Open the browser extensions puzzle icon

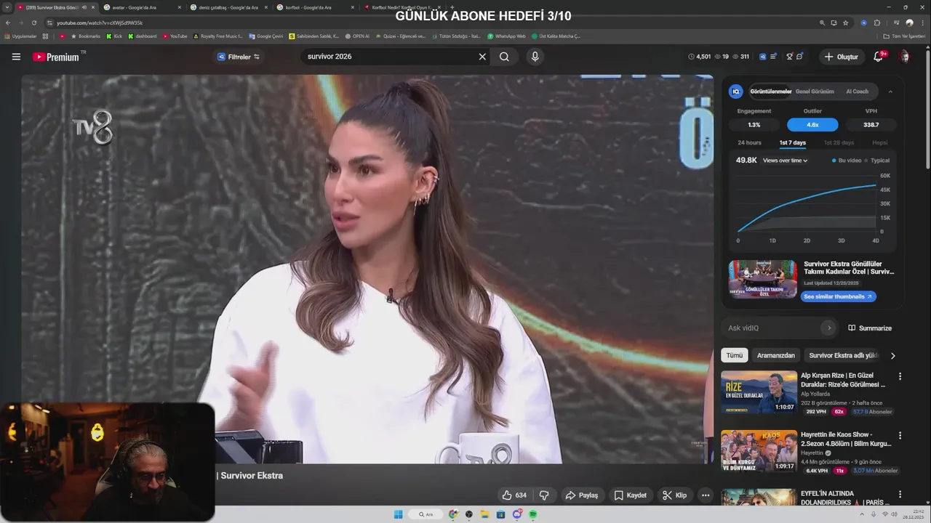tap(876, 23)
